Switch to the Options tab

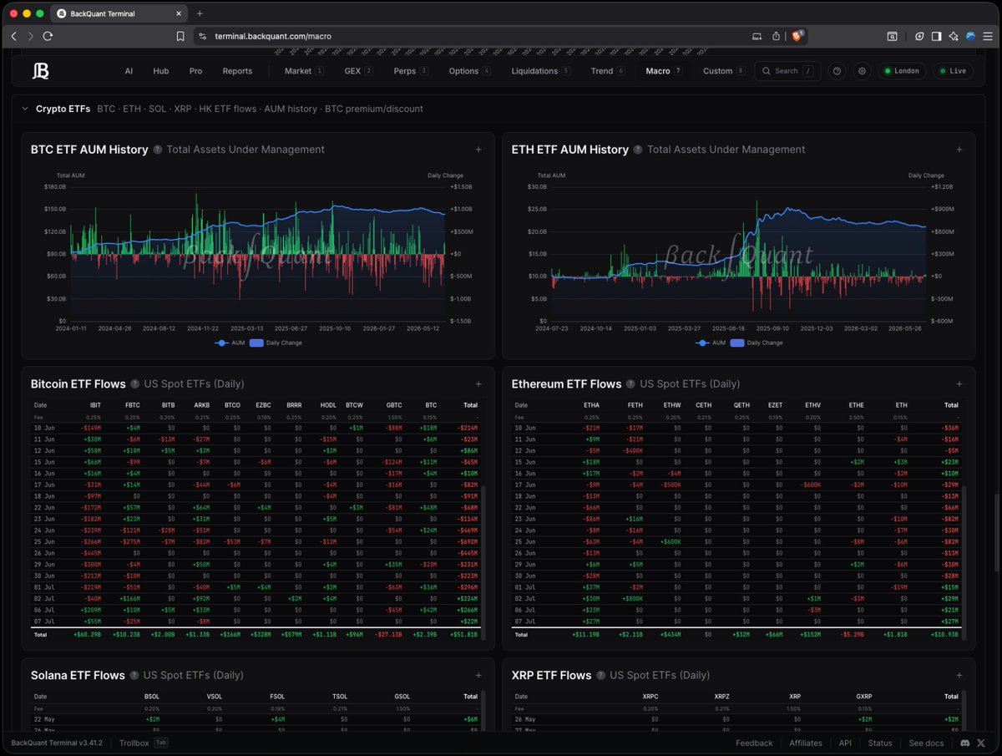pos(470,71)
